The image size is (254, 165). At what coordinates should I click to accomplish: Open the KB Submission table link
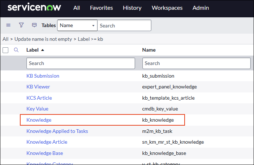[43, 76]
